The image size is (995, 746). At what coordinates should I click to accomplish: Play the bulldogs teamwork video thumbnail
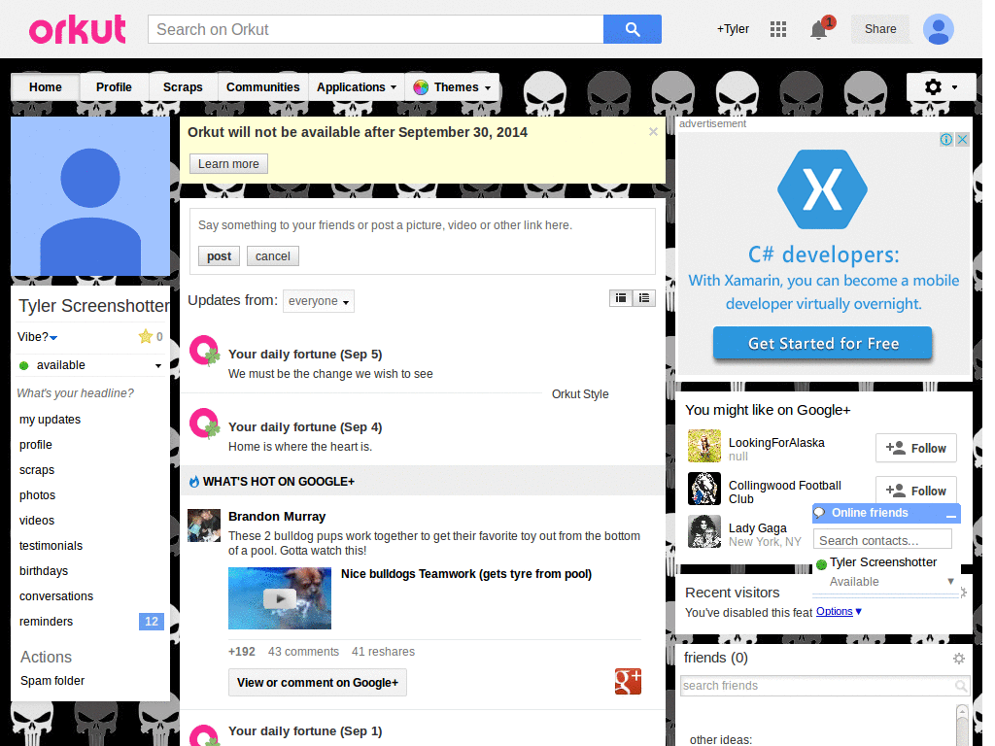pos(280,598)
